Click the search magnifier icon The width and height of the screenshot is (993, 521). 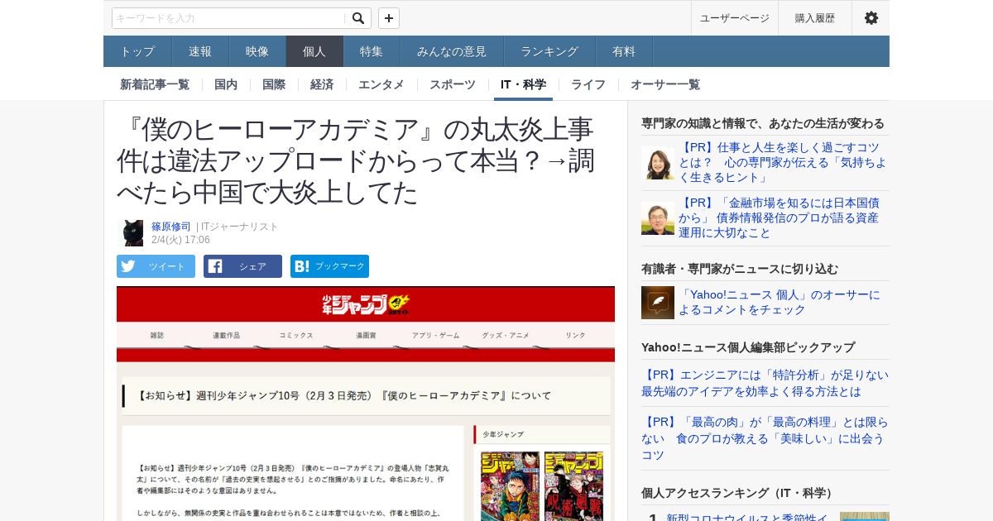(357, 18)
